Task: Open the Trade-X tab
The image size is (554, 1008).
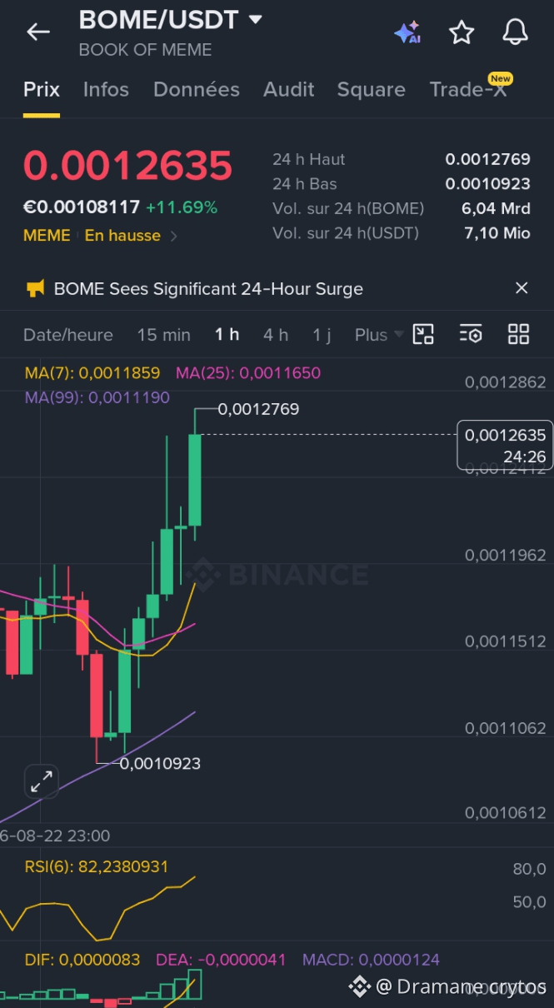Action: (468, 89)
